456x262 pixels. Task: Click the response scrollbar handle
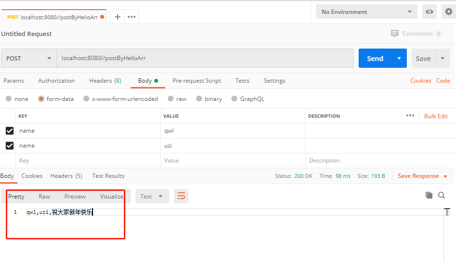[447, 212]
